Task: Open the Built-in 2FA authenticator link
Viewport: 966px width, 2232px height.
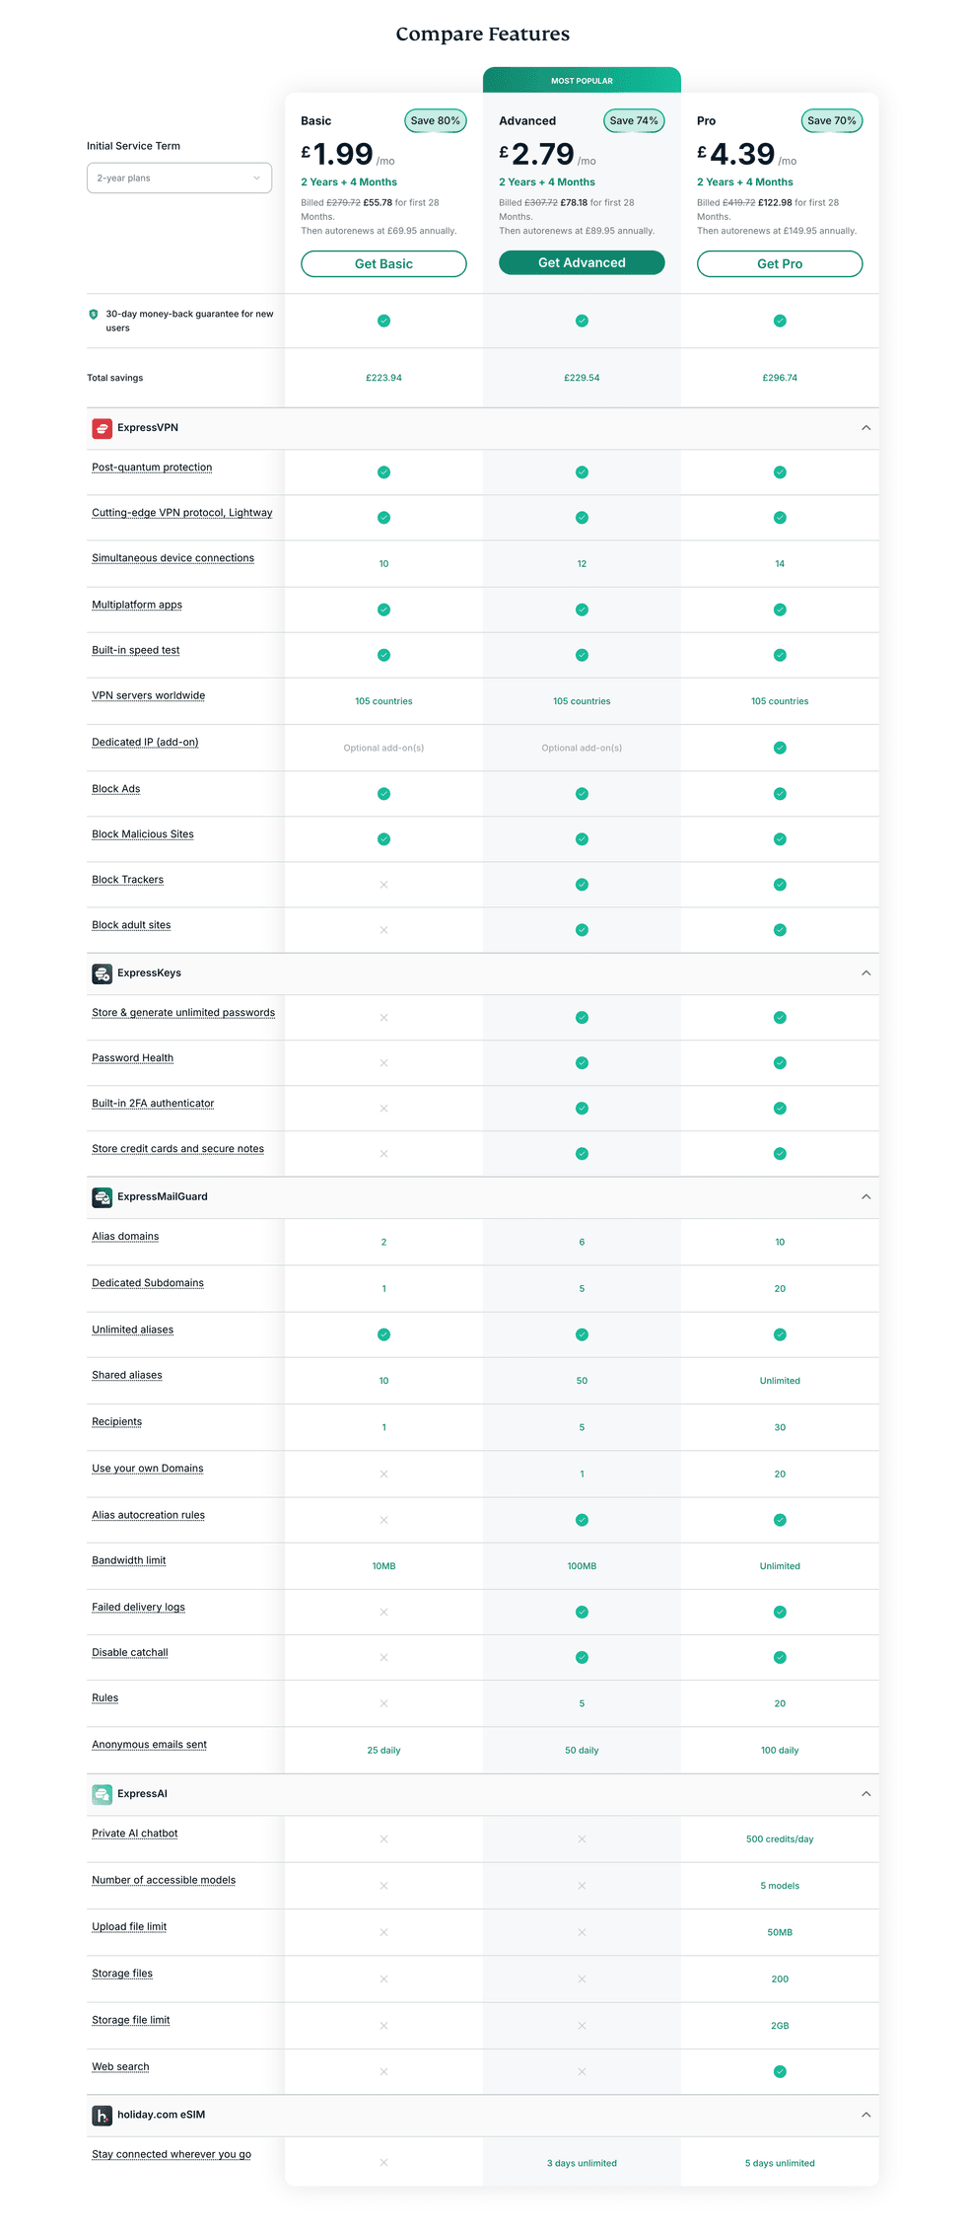Action: (x=153, y=1104)
